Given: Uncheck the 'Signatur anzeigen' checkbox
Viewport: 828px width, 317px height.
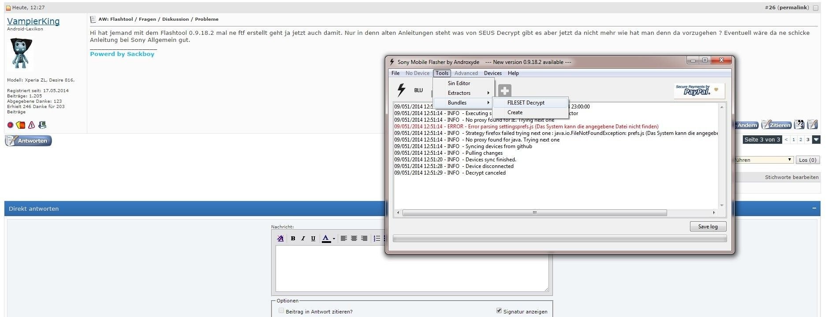Looking at the screenshot, I should pyautogui.click(x=499, y=311).
